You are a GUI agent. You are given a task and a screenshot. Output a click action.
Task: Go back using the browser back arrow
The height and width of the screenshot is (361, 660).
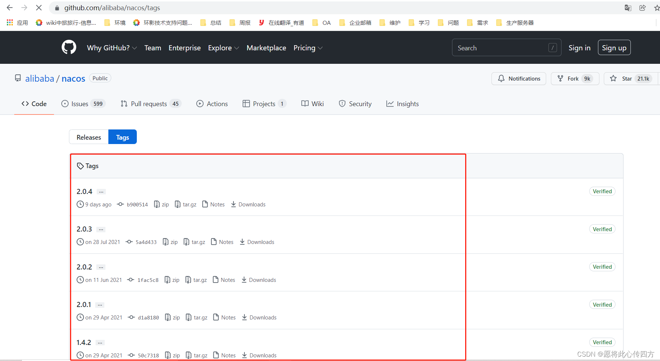10,8
